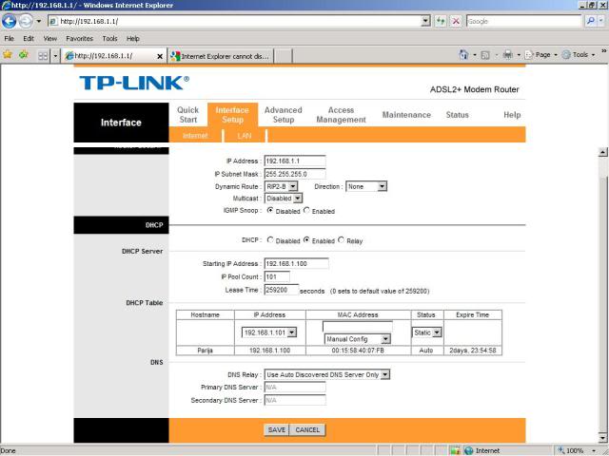Click the Refresh page icon
The height and width of the screenshot is (456, 609).
pos(440,21)
